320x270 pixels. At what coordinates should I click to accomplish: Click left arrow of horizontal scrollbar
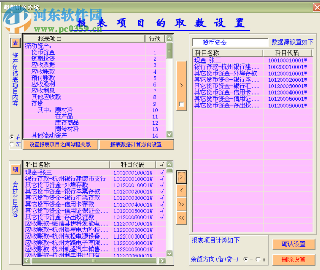[27, 261]
